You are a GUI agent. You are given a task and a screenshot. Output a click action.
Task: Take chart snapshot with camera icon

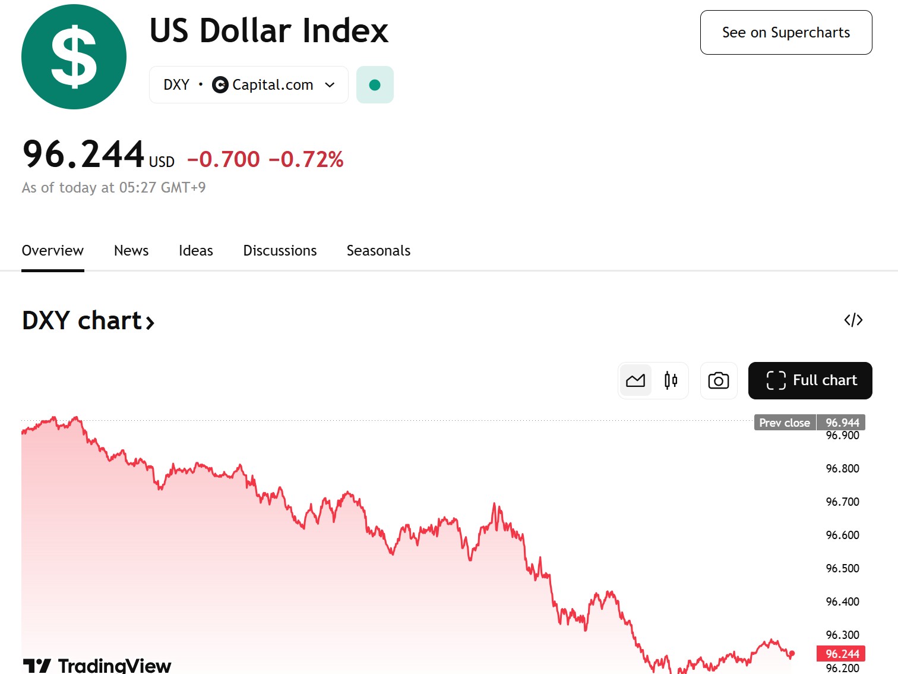[719, 380]
